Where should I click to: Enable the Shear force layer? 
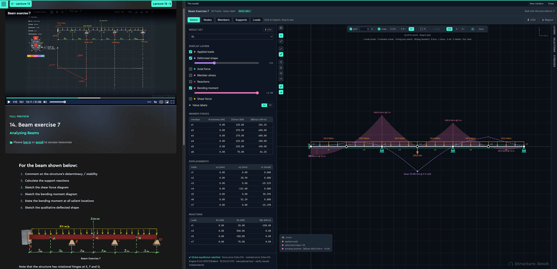tap(190, 99)
